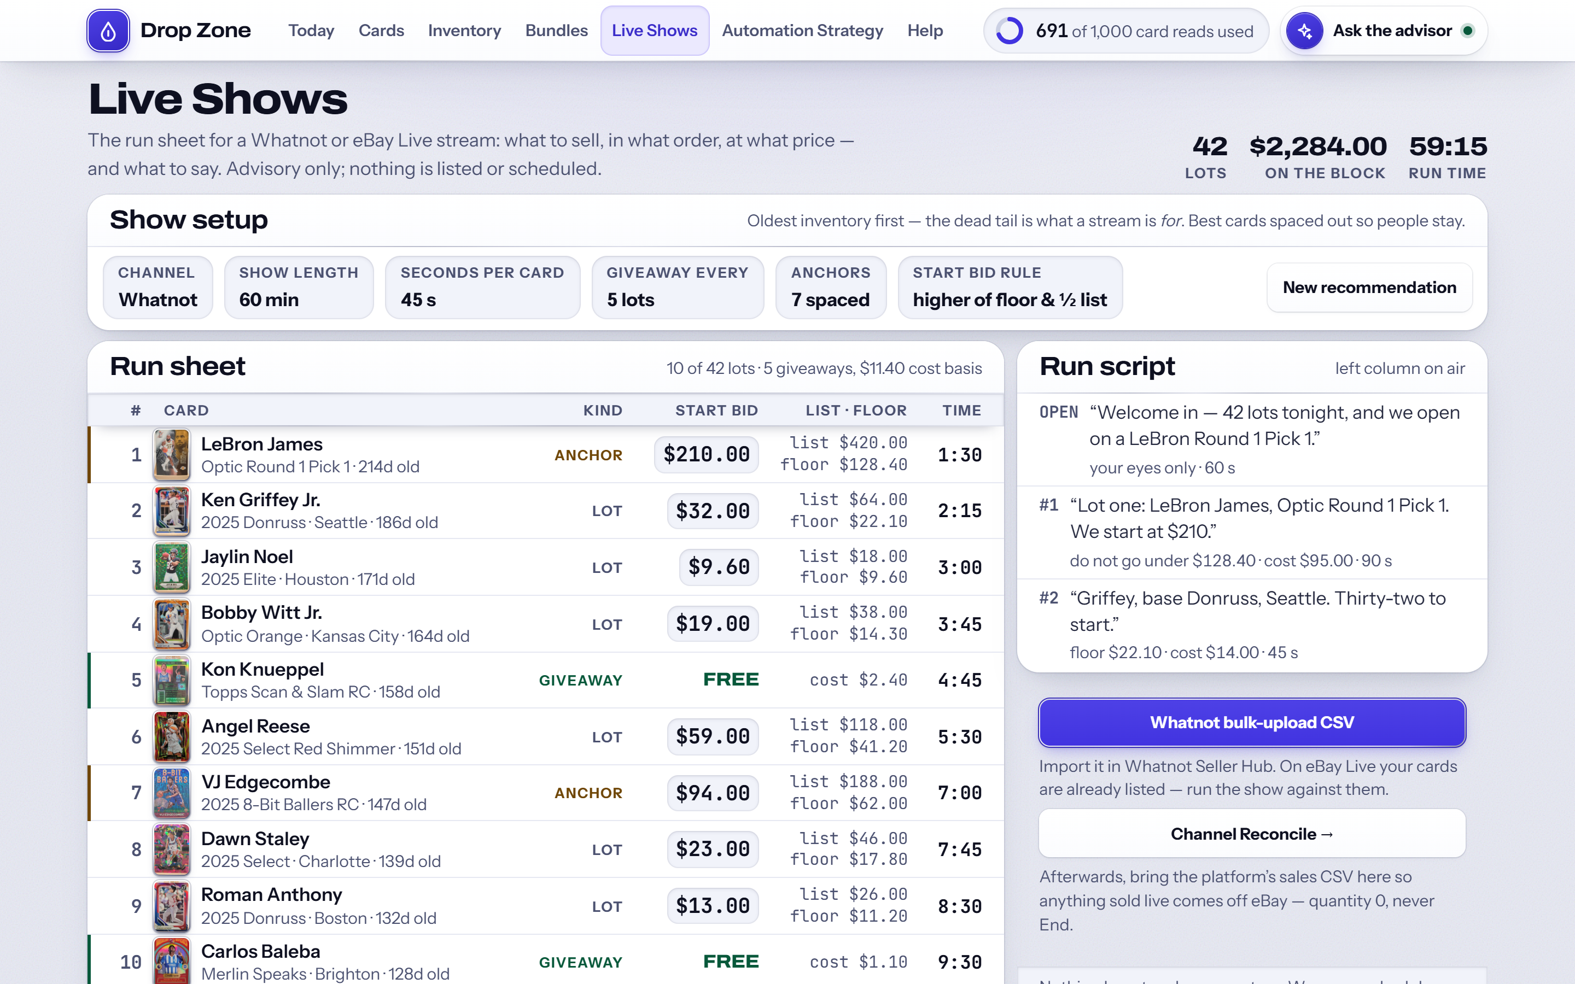Click the Ask the advisor button

(1384, 31)
